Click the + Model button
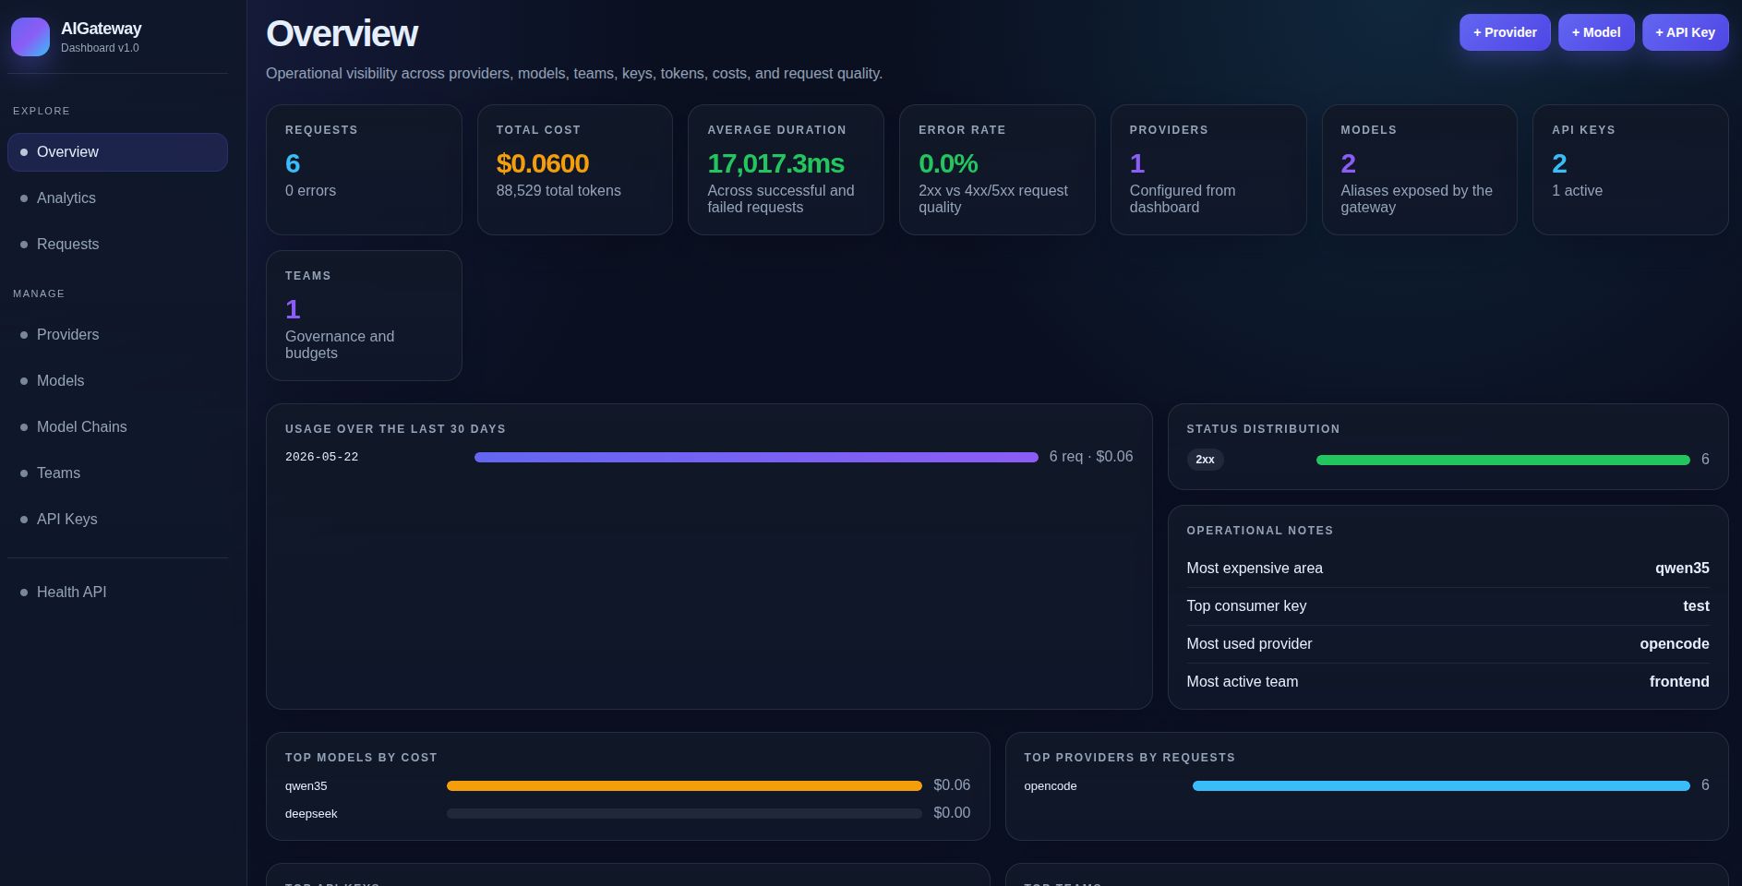 tap(1596, 32)
